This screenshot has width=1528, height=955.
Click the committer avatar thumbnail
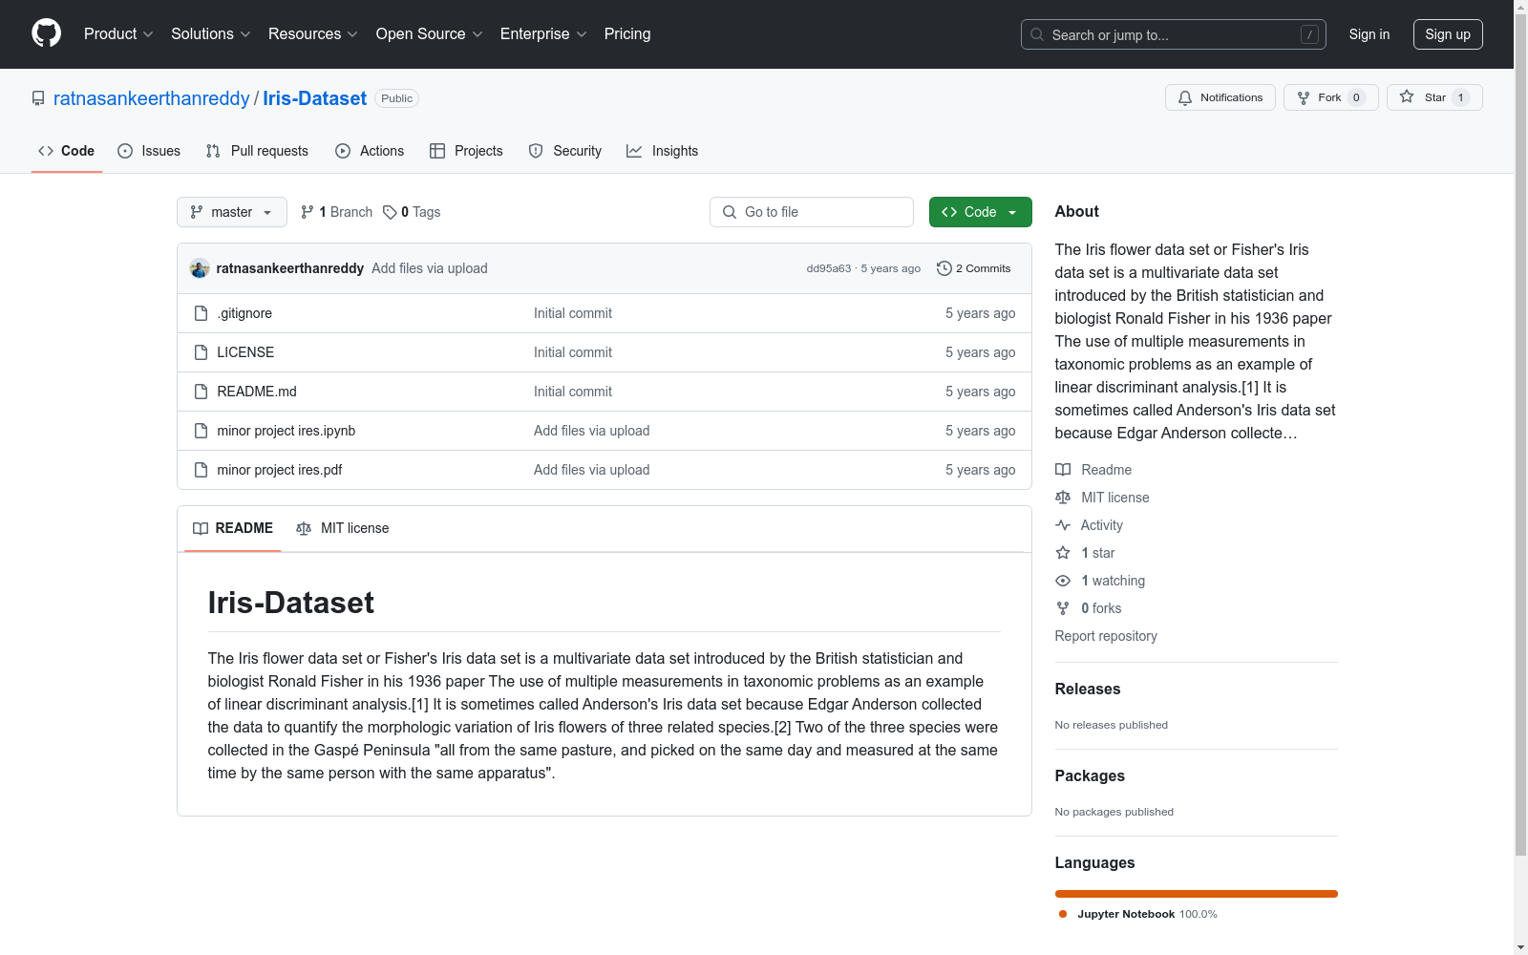[x=200, y=268]
